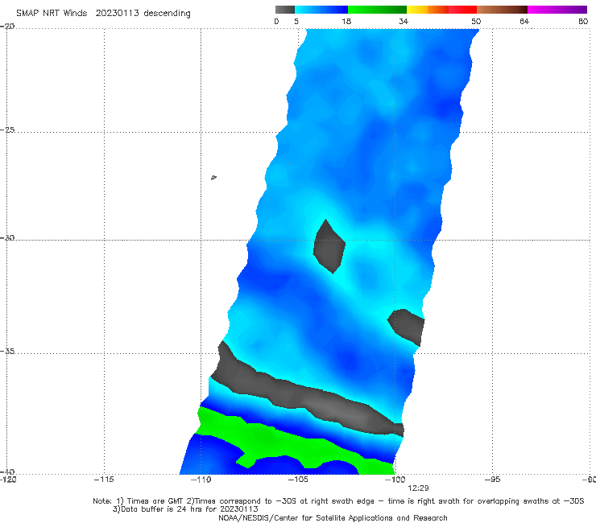Viewport: 596px width, 523px height.
Task: Click the color bar label '18'
Action: point(346,21)
